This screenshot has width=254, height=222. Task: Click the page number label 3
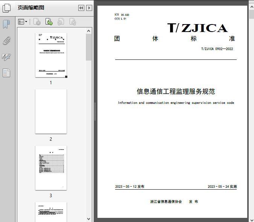(51, 195)
